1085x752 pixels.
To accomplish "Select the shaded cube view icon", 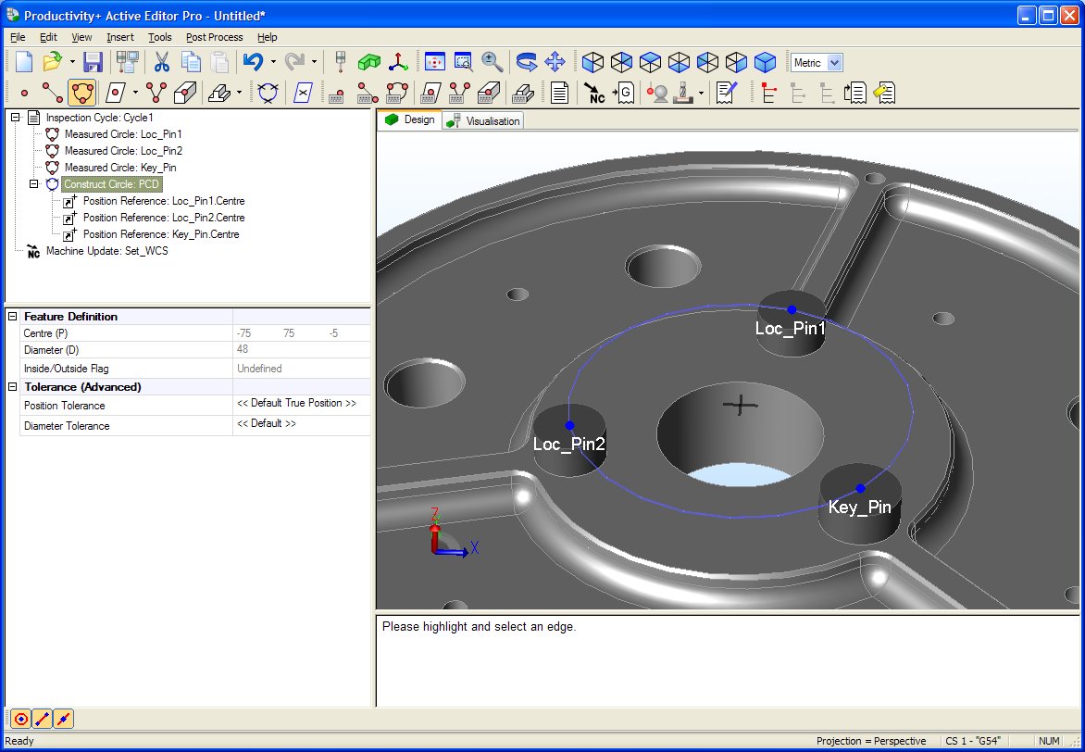I will [x=765, y=62].
